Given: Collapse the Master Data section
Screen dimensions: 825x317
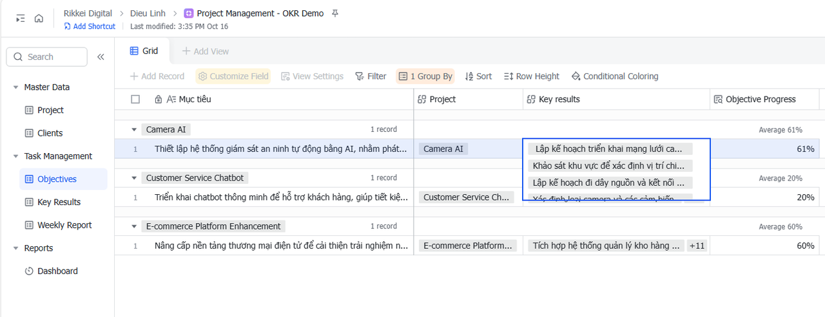Looking at the screenshot, I should 15,87.
